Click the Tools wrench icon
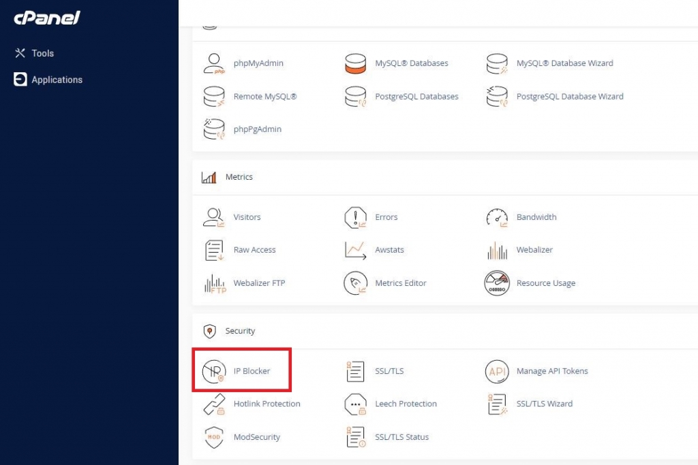Viewport: 698px width, 465px height. (20, 53)
